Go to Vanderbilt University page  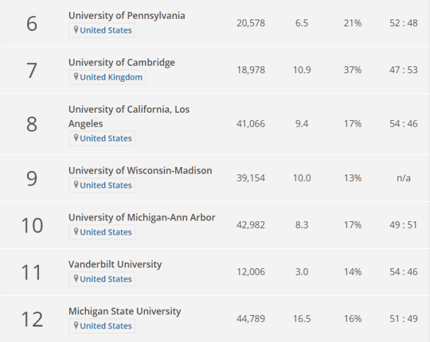(115, 264)
